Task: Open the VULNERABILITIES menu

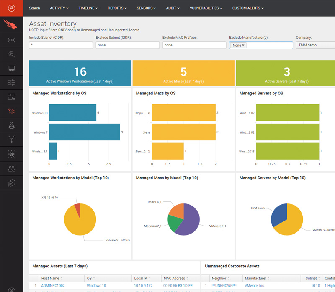Action: pyautogui.click(x=206, y=8)
